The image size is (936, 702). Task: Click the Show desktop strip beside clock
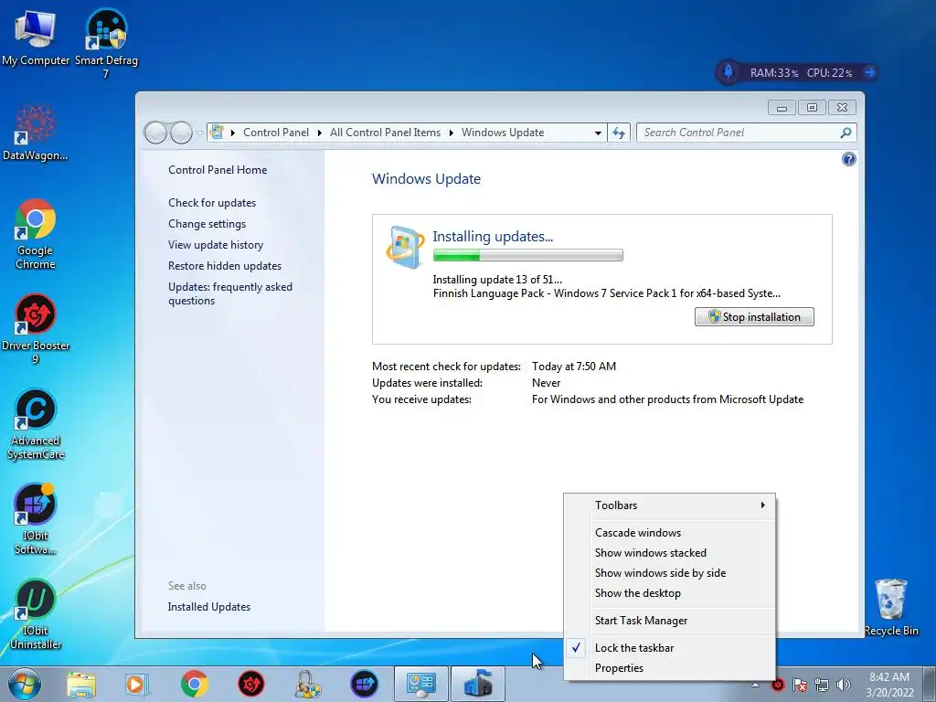(x=930, y=684)
